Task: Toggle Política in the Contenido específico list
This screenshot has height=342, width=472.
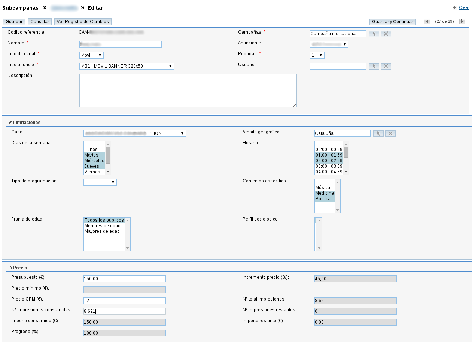Action: click(x=324, y=199)
